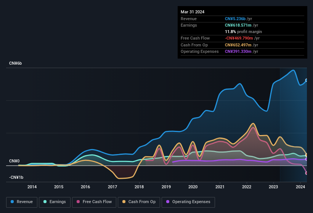Screen dimensions: 313x213
Task: Toggle the Operating Expenses legend button
Action: pyautogui.click(x=188, y=202)
